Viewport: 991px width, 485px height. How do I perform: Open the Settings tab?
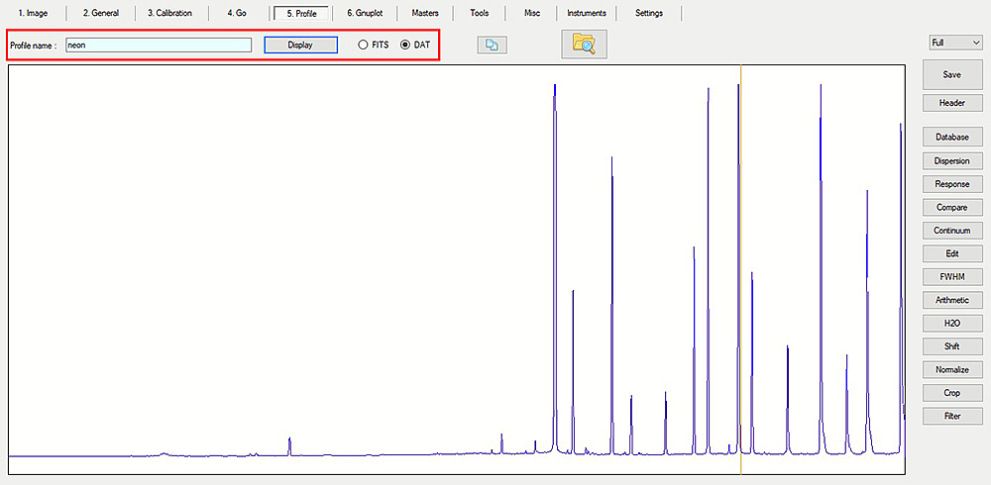click(x=649, y=13)
